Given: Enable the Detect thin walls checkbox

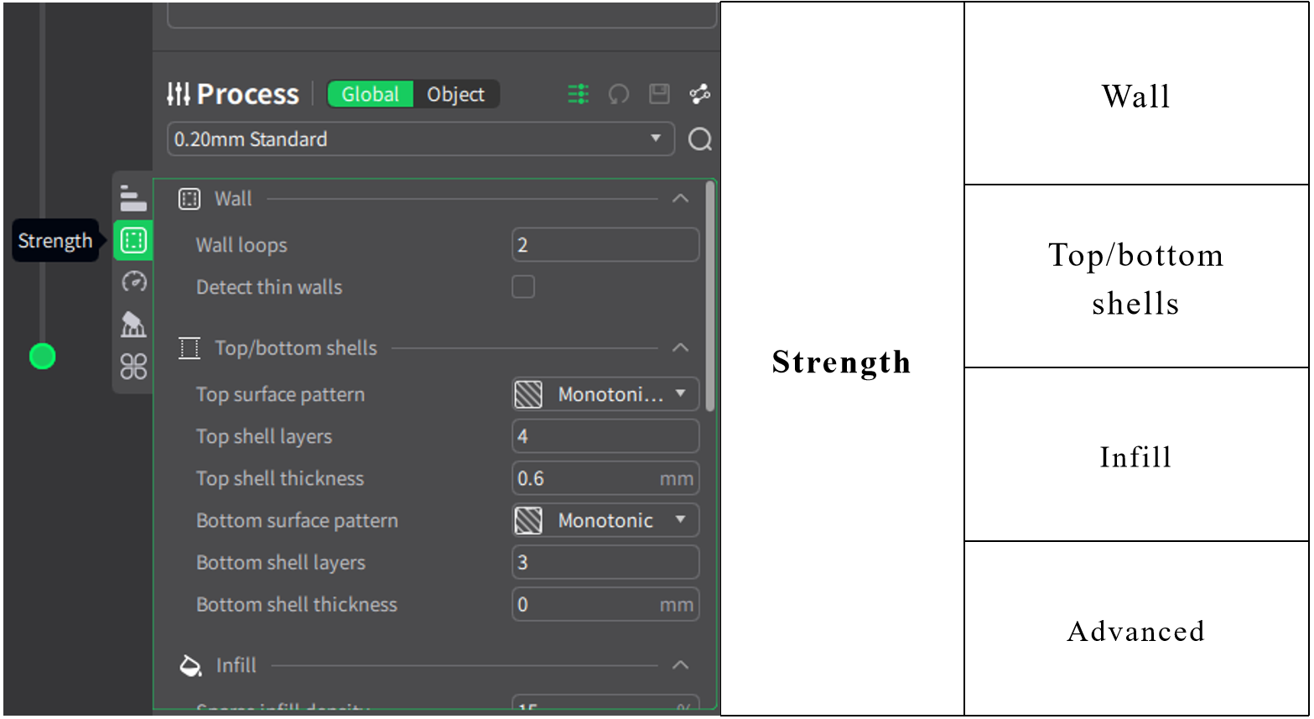Looking at the screenshot, I should [523, 287].
